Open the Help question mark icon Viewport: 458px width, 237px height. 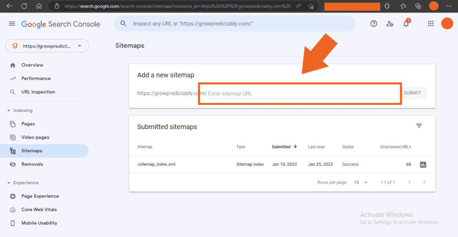pyautogui.click(x=373, y=24)
